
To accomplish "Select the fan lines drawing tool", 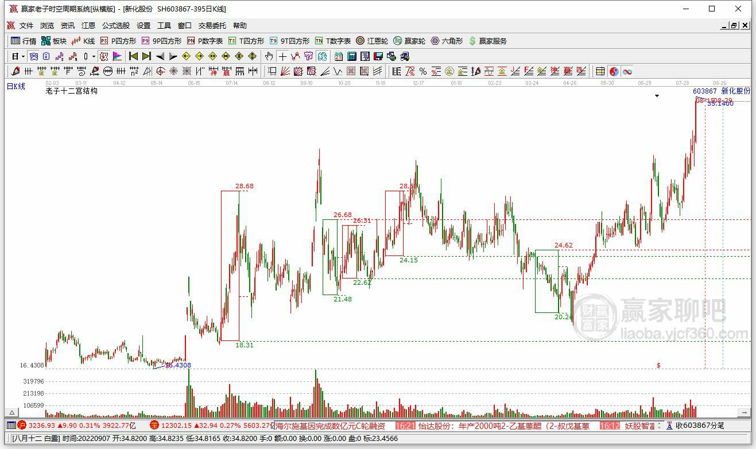I will pos(285,71).
